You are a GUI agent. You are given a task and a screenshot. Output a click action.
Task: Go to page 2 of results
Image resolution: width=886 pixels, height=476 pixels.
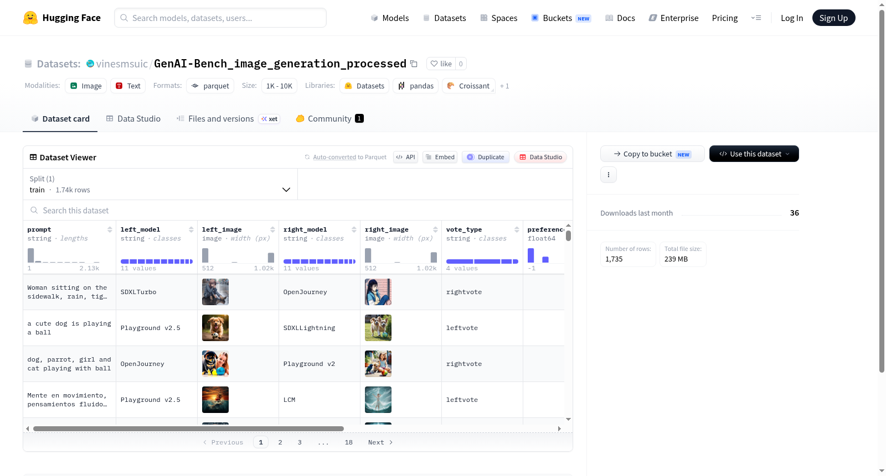point(280,442)
